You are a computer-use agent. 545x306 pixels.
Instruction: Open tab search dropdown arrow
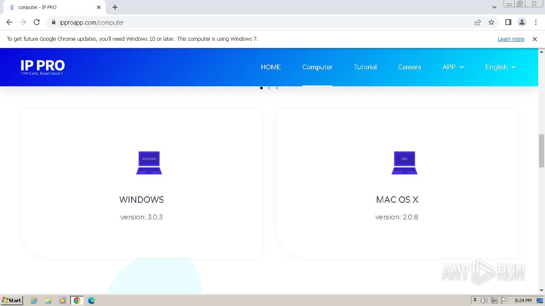point(494,7)
